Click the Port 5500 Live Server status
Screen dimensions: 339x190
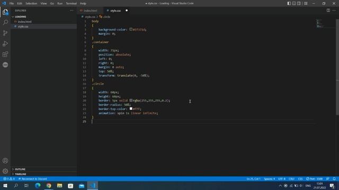coord(315,179)
